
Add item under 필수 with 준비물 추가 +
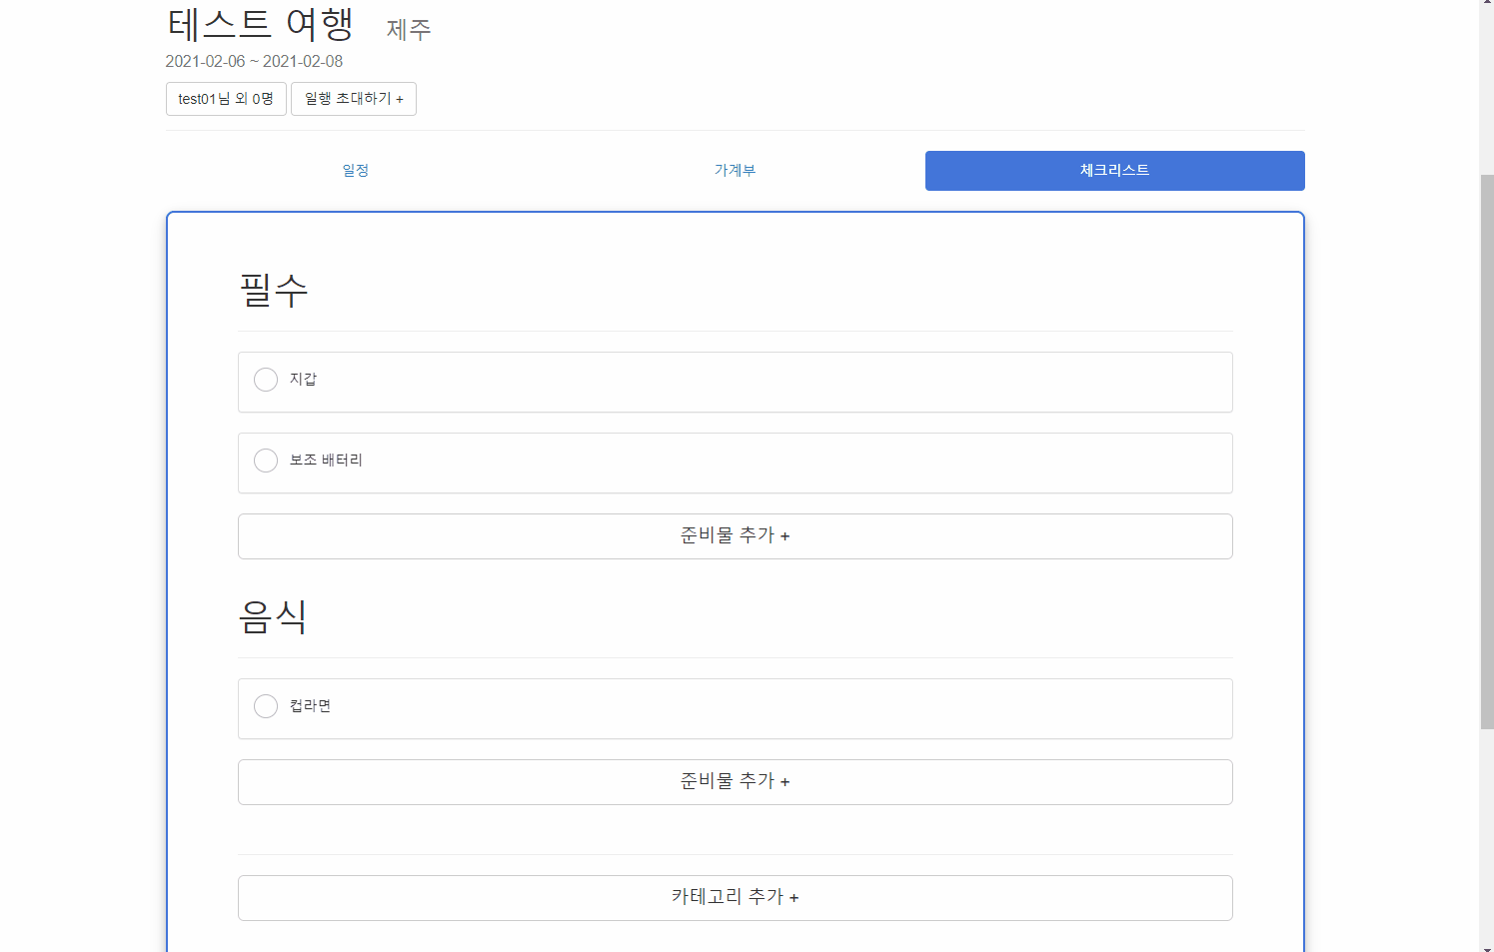point(736,536)
